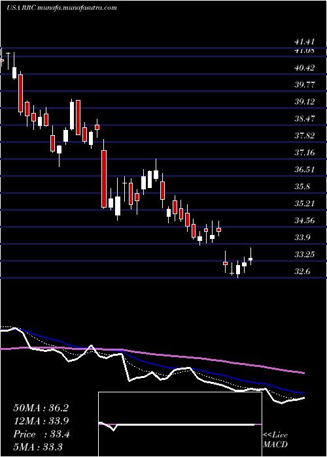
Task: Click the tall red candlestick below 40.42
Action: click(x=21, y=93)
